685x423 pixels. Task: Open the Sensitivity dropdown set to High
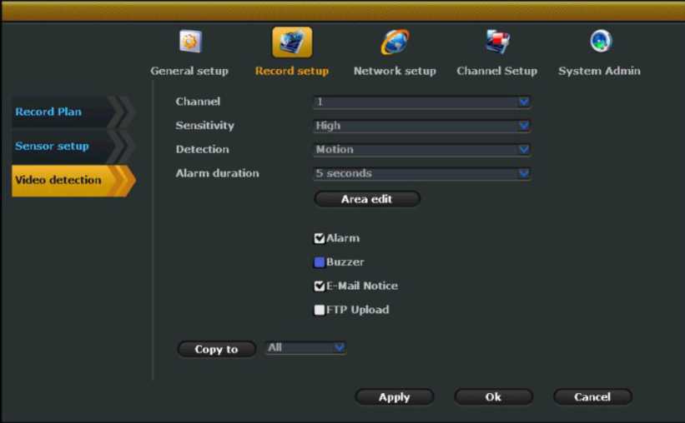pos(421,126)
